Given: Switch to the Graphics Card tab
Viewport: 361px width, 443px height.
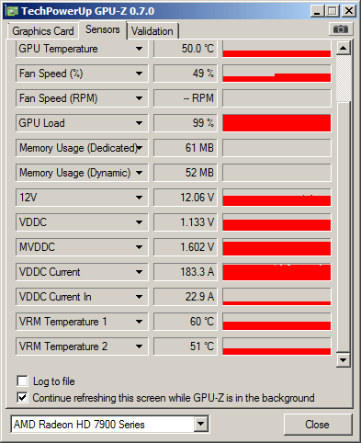Looking at the screenshot, I should 43,31.
